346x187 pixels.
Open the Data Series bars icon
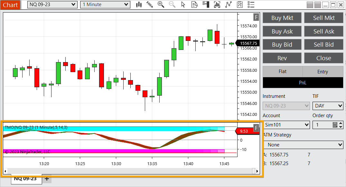click(x=217, y=5)
